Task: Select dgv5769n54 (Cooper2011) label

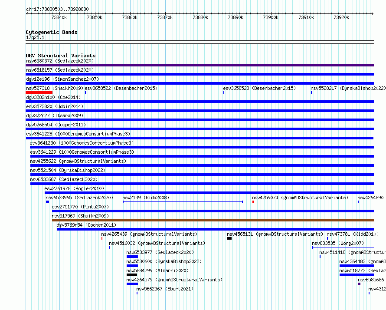Action: (x=86, y=225)
